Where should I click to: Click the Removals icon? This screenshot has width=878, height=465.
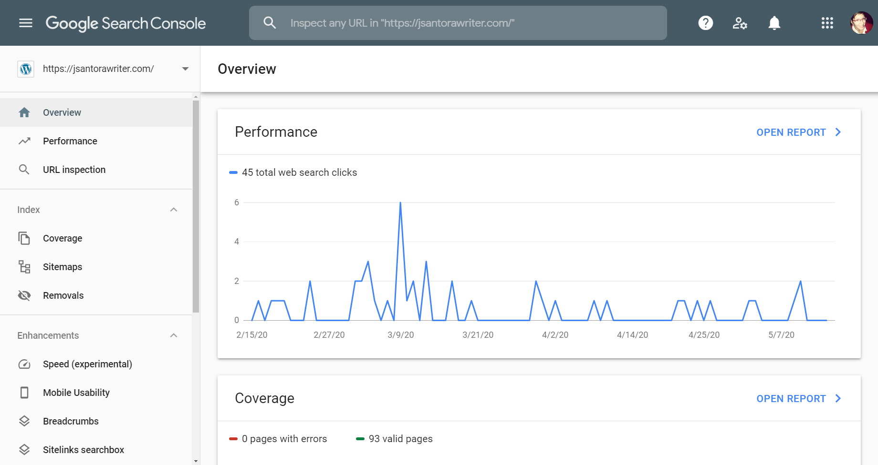(x=24, y=295)
